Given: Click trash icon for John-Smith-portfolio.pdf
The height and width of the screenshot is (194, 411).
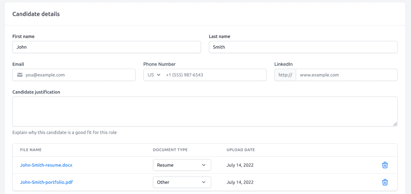Looking at the screenshot, I should click(385, 182).
